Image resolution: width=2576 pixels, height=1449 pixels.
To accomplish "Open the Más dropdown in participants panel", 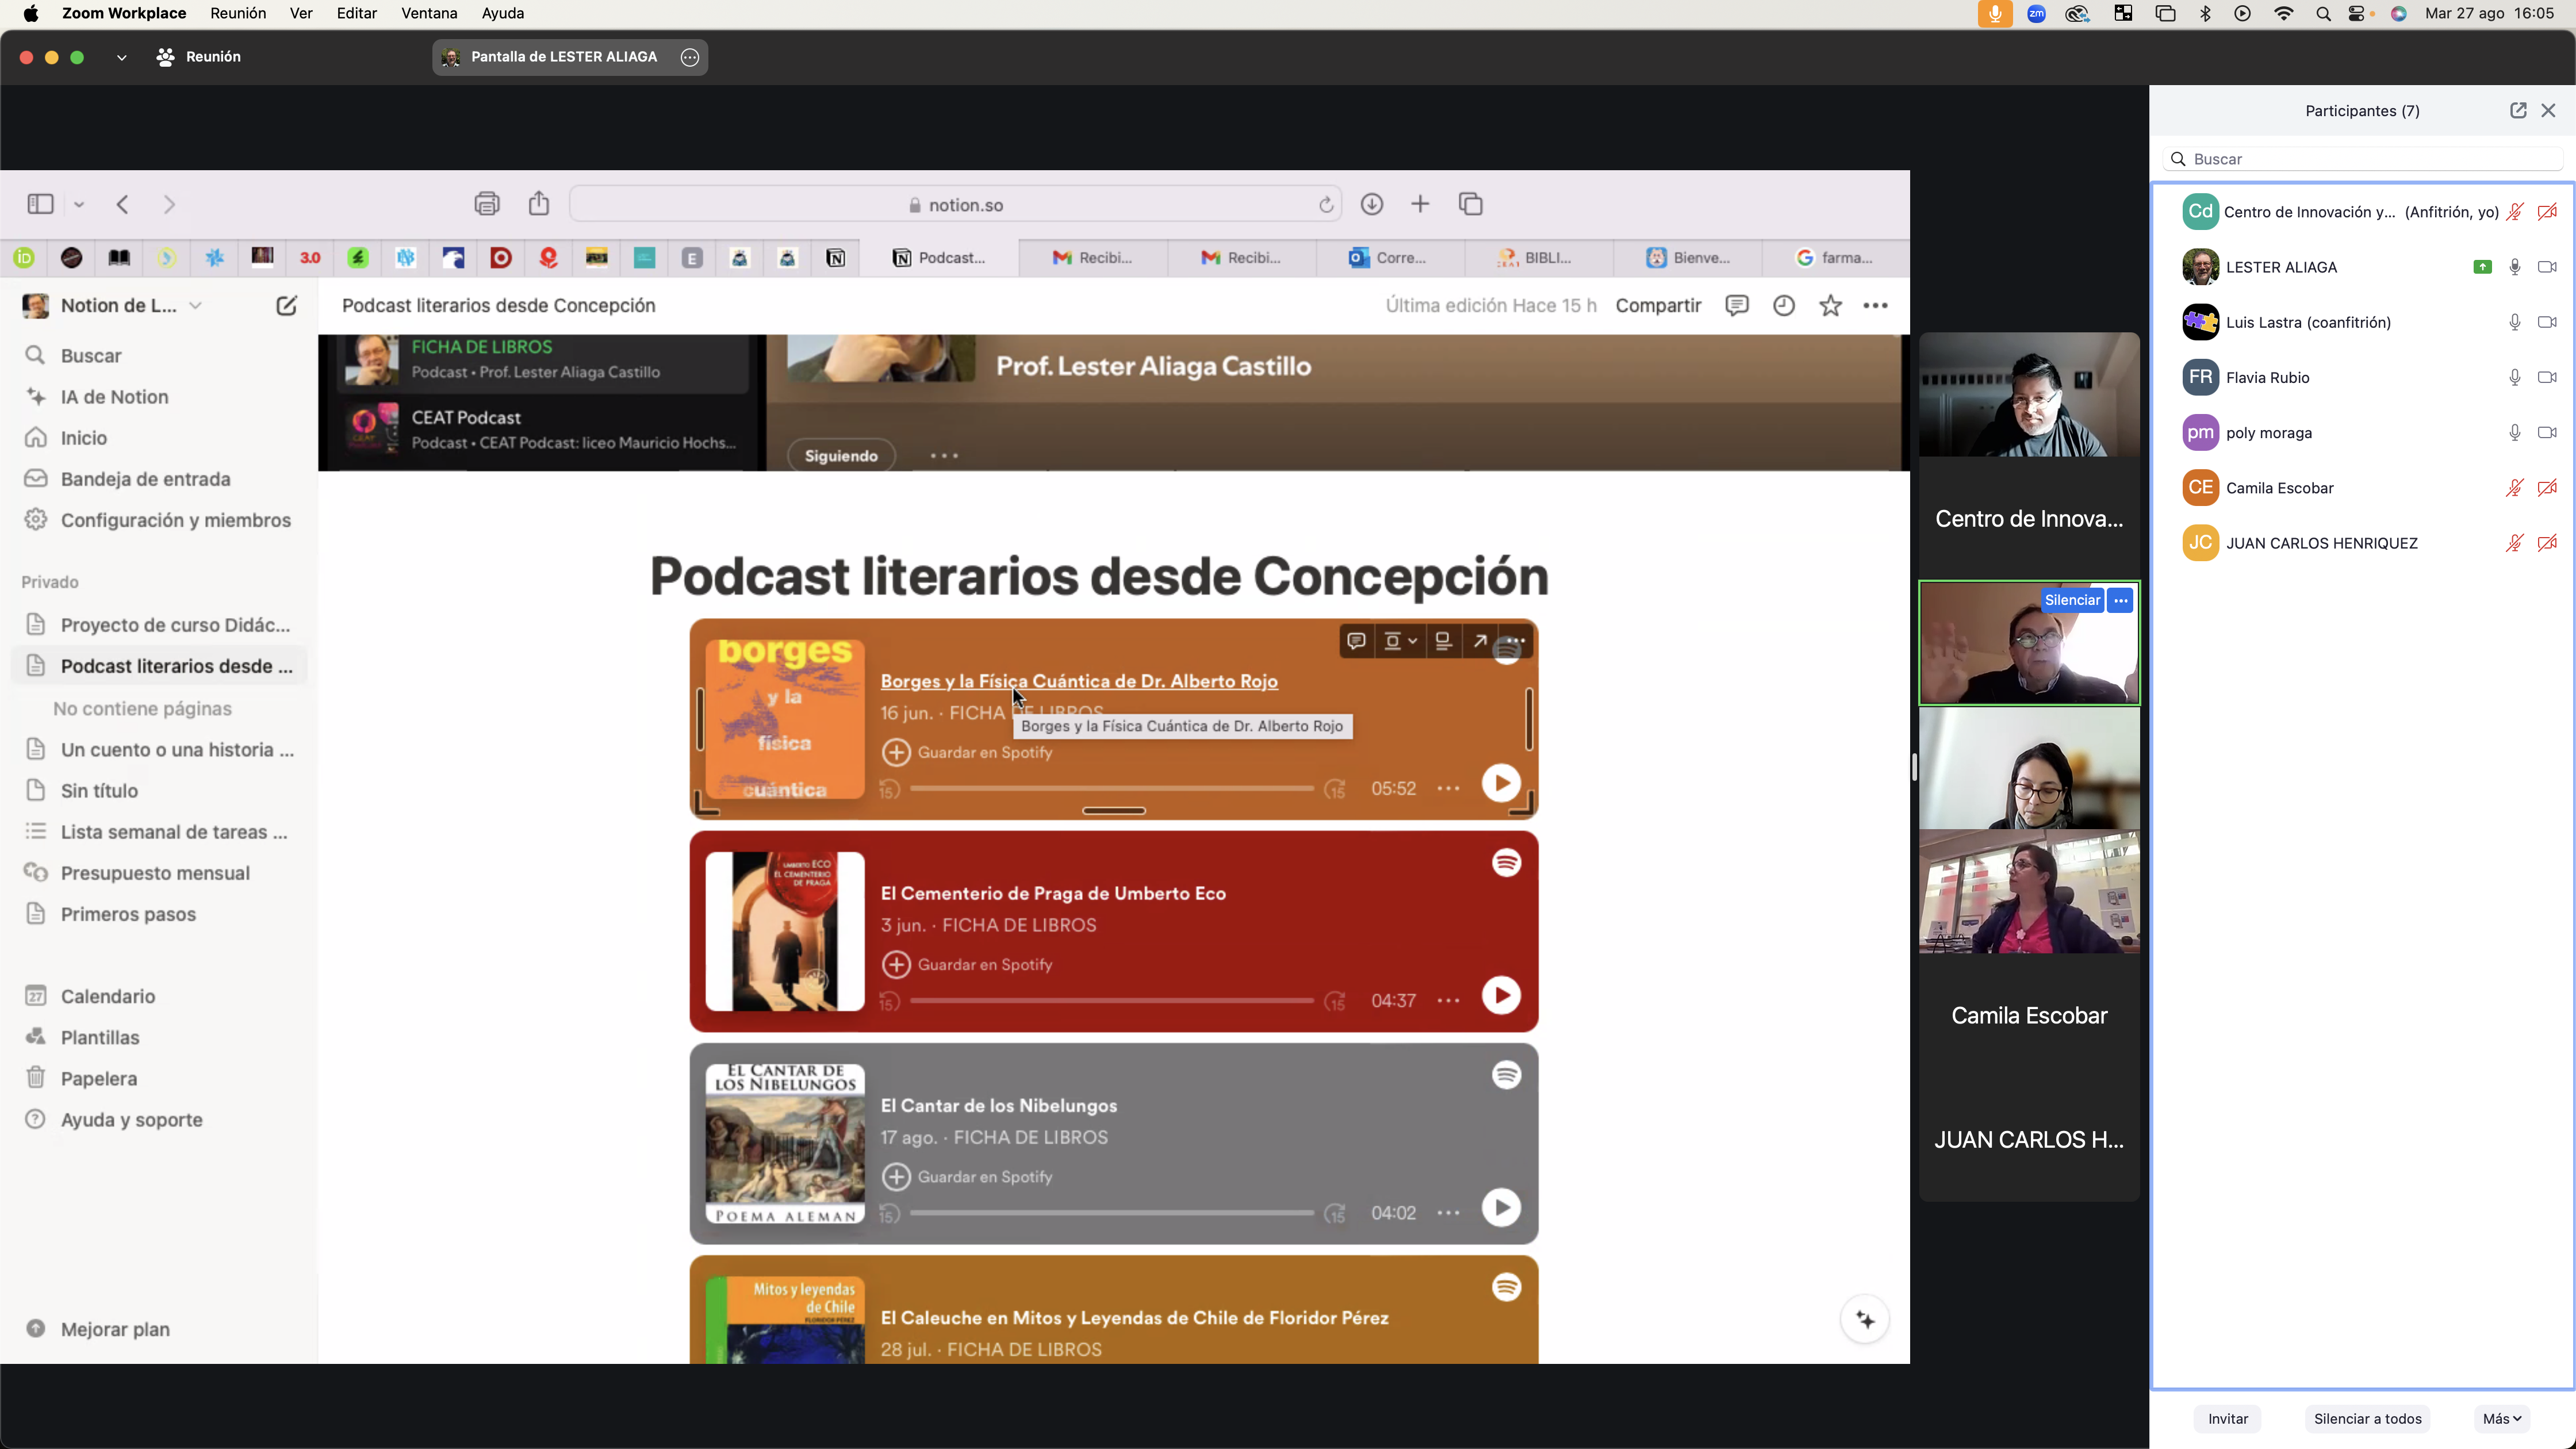I will click(2502, 1418).
